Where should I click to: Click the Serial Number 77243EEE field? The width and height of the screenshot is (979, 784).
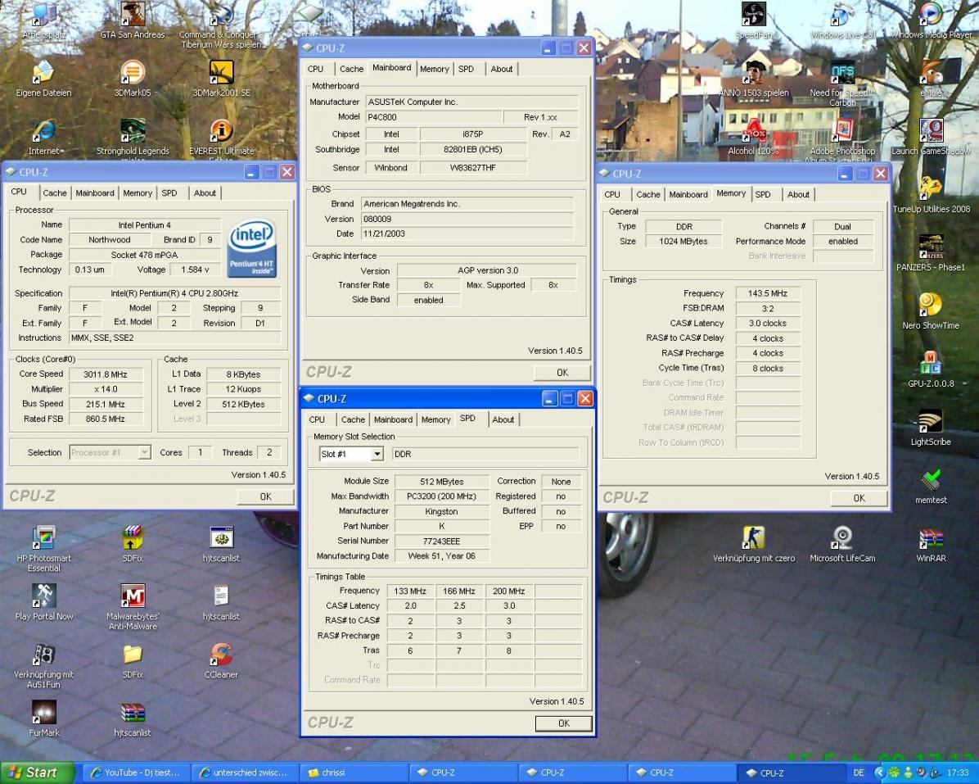pyautogui.click(x=441, y=541)
